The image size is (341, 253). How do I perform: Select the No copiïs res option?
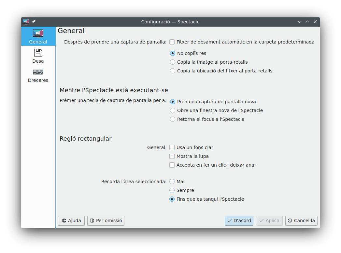point(173,53)
